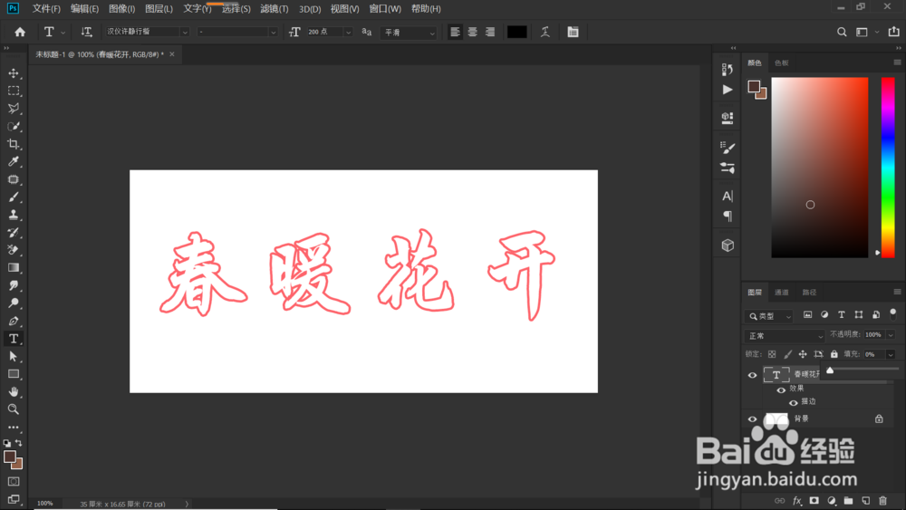Click the right align text button
This screenshot has height=510, width=906.
coord(490,32)
